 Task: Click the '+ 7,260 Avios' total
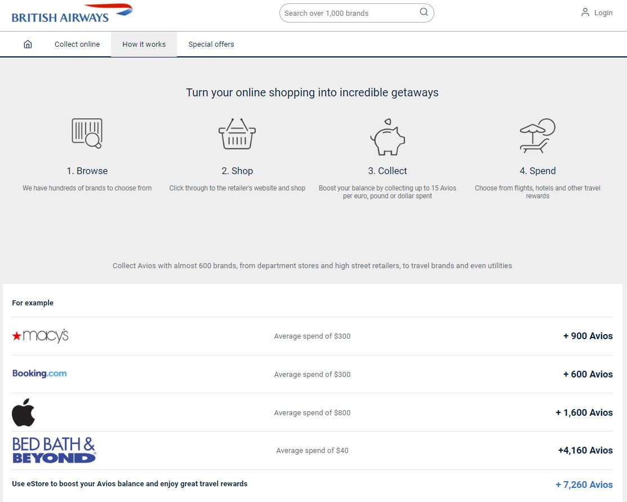[x=584, y=485]
